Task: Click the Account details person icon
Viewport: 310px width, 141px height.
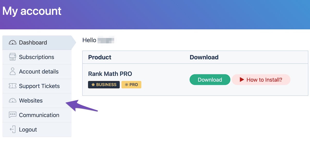Action: click(12, 72)
